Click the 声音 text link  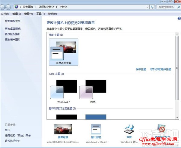[x=129, y=137]
